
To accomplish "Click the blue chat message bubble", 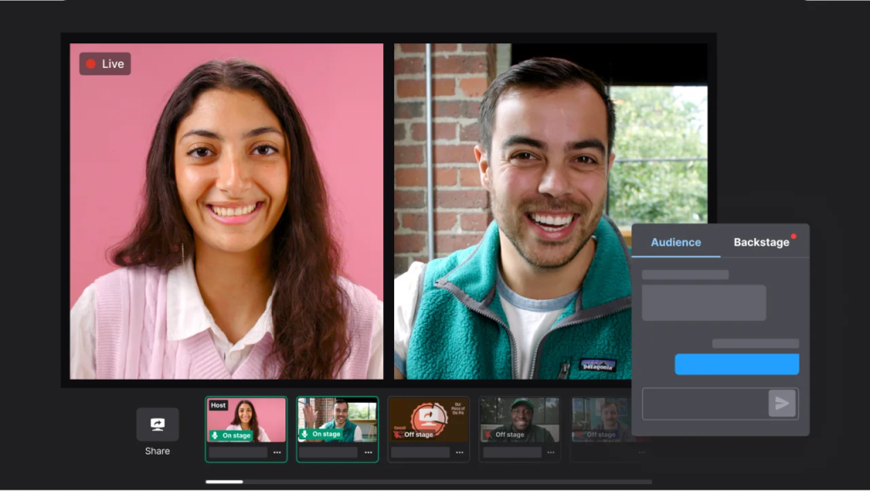I will 737,364.
